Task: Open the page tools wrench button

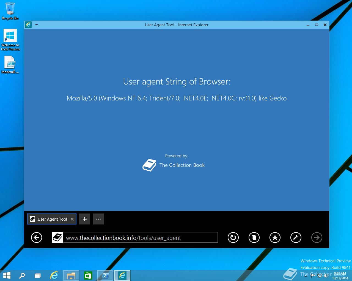Action: tap(296, 238)
